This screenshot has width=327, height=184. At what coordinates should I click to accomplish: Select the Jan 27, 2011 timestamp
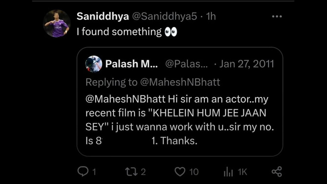247,64
